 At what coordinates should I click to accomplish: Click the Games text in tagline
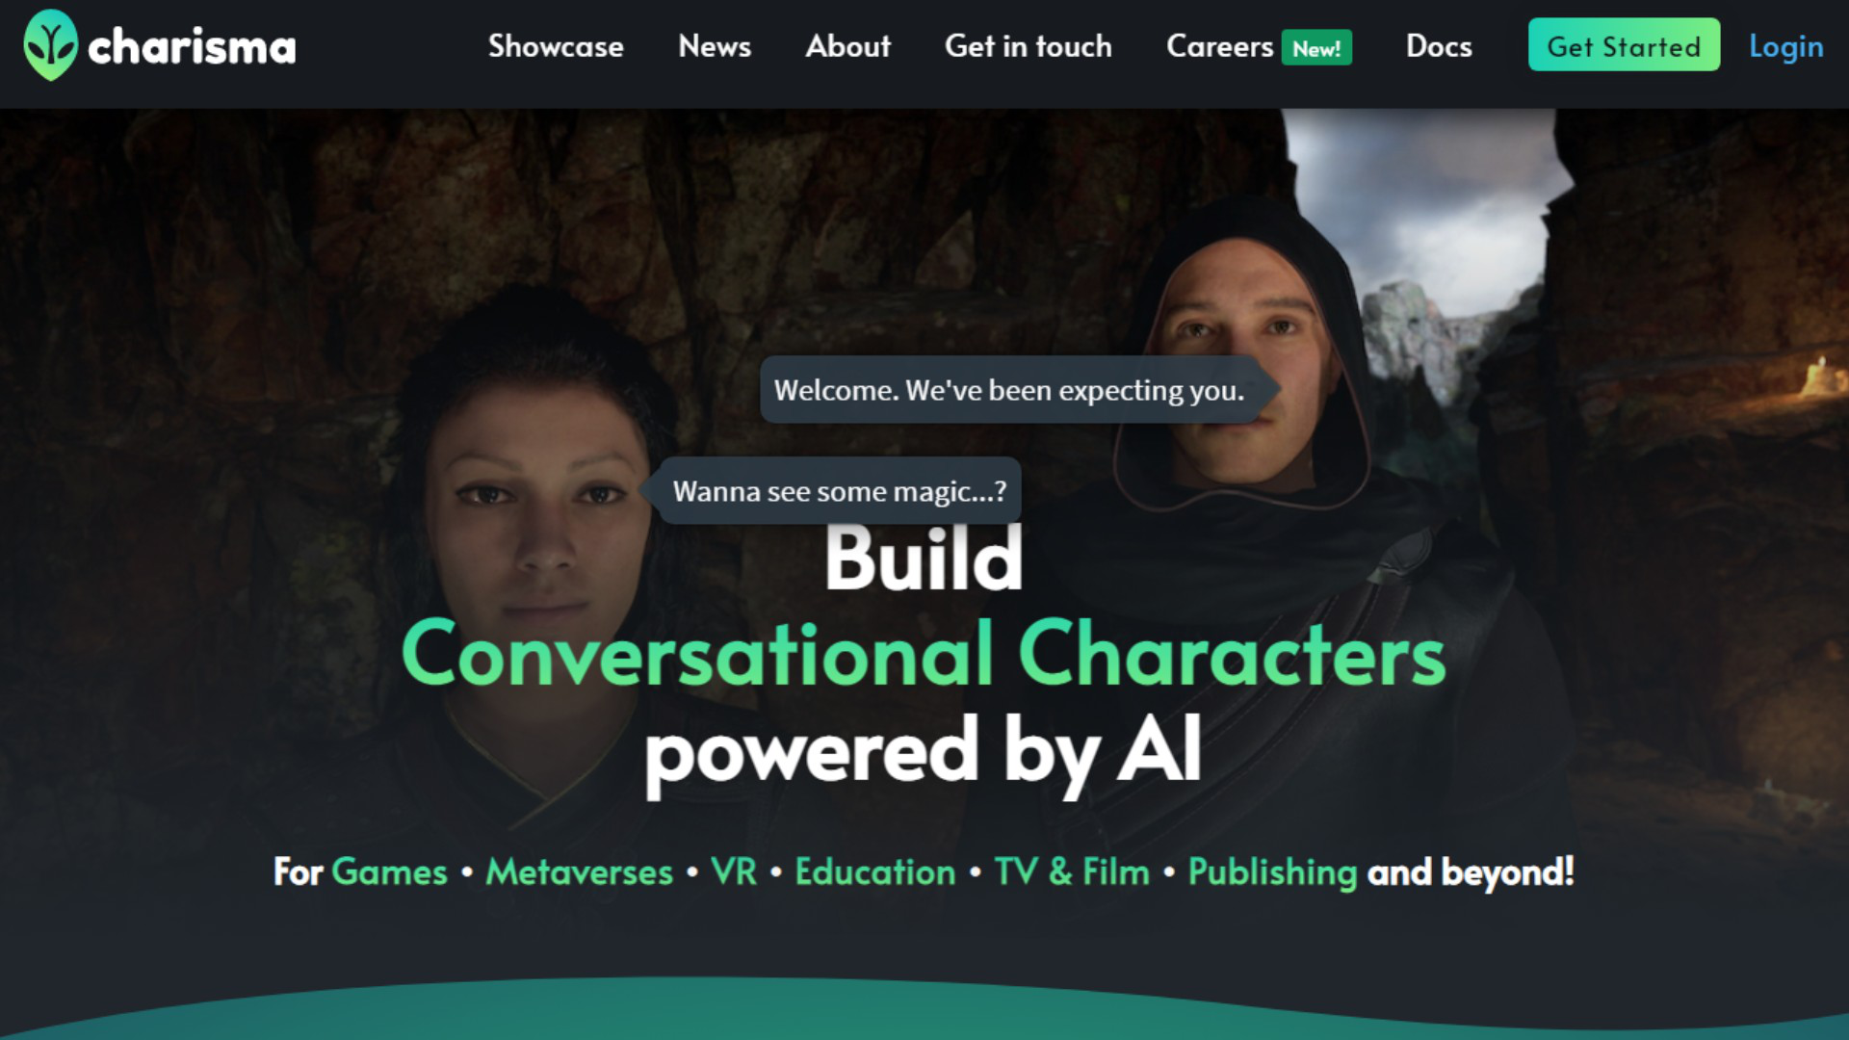389,872
